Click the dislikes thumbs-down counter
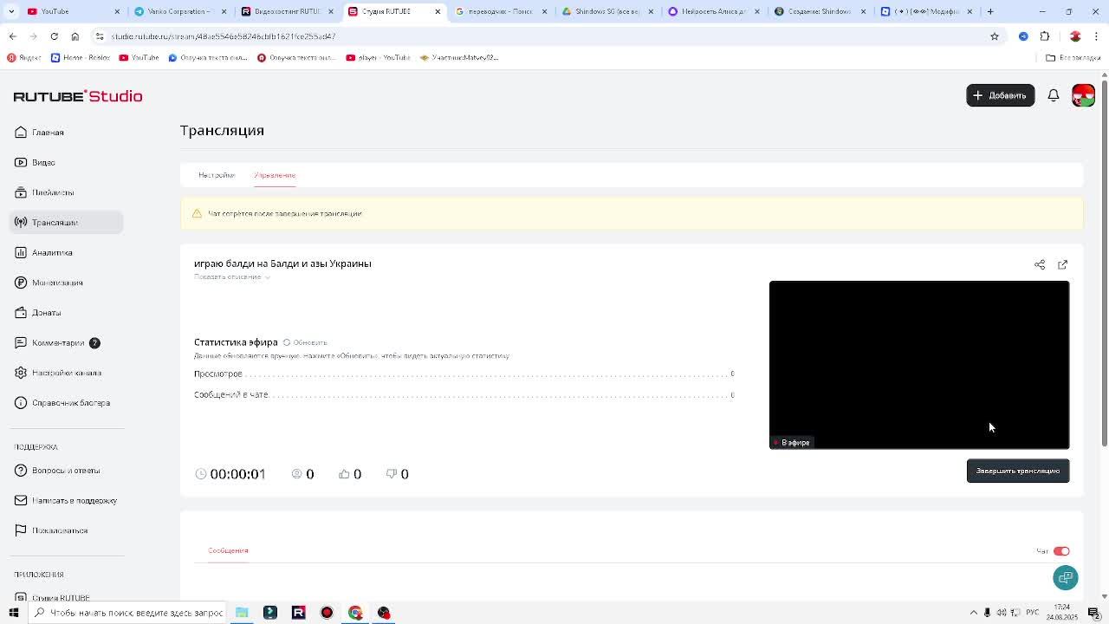1109x624 pixels. (x=397, y=474)
